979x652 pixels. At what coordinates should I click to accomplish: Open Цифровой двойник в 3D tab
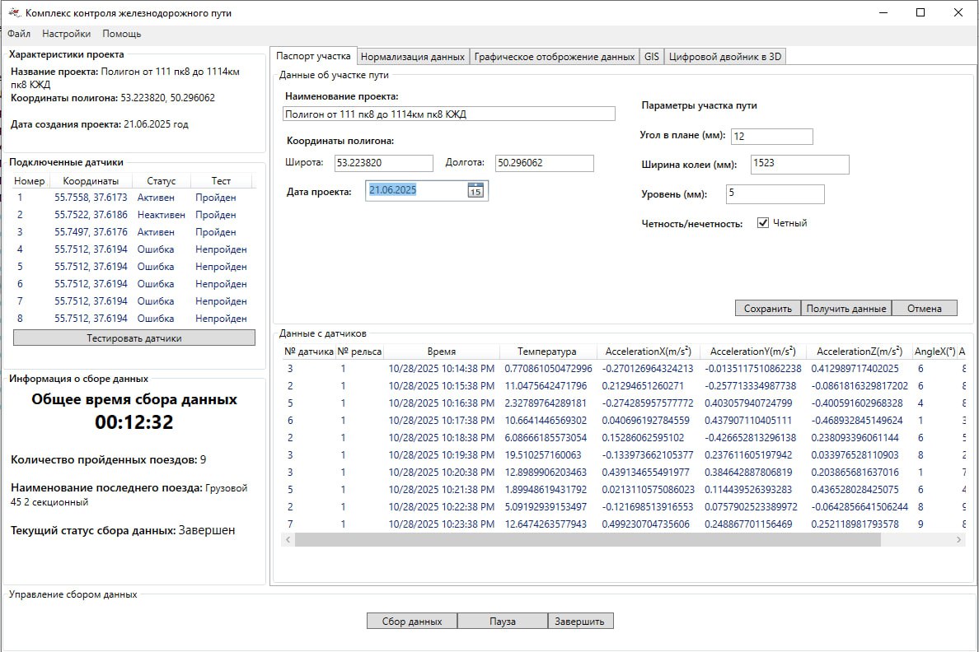coord(725,57)
